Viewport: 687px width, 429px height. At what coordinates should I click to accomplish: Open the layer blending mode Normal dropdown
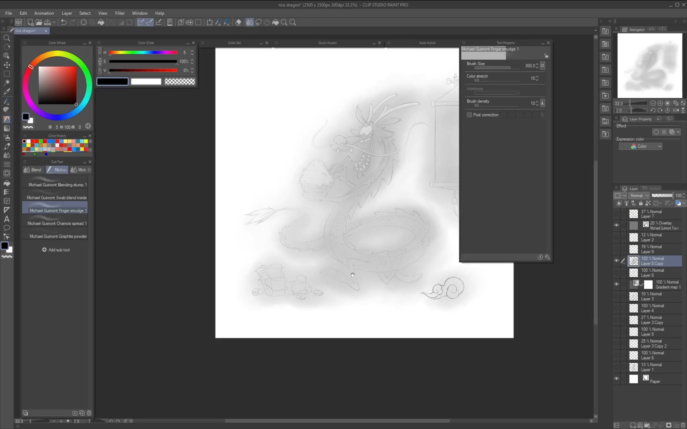point(639,195)
